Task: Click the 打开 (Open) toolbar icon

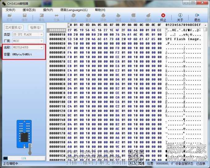Action: 10,17
